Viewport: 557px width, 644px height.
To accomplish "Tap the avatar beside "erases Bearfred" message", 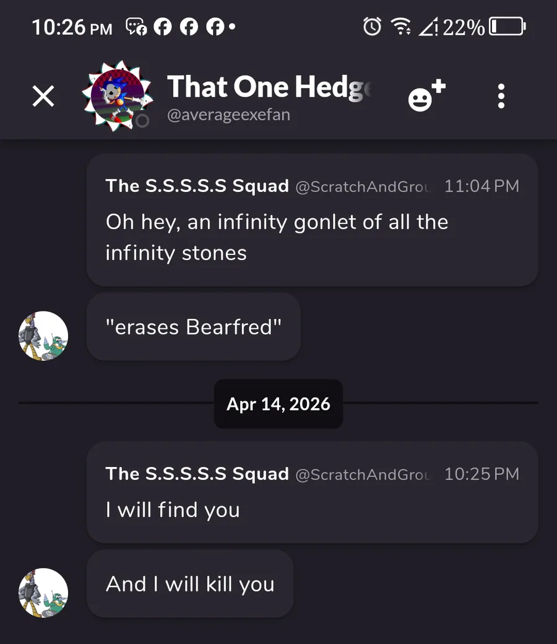I will tap(43, 336).
